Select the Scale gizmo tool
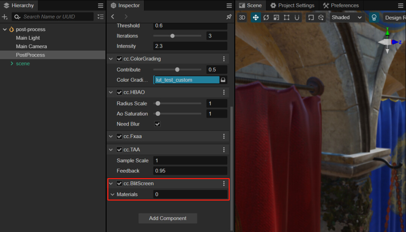The height and width of the screenshot is (232, 406). coord(276,18)
